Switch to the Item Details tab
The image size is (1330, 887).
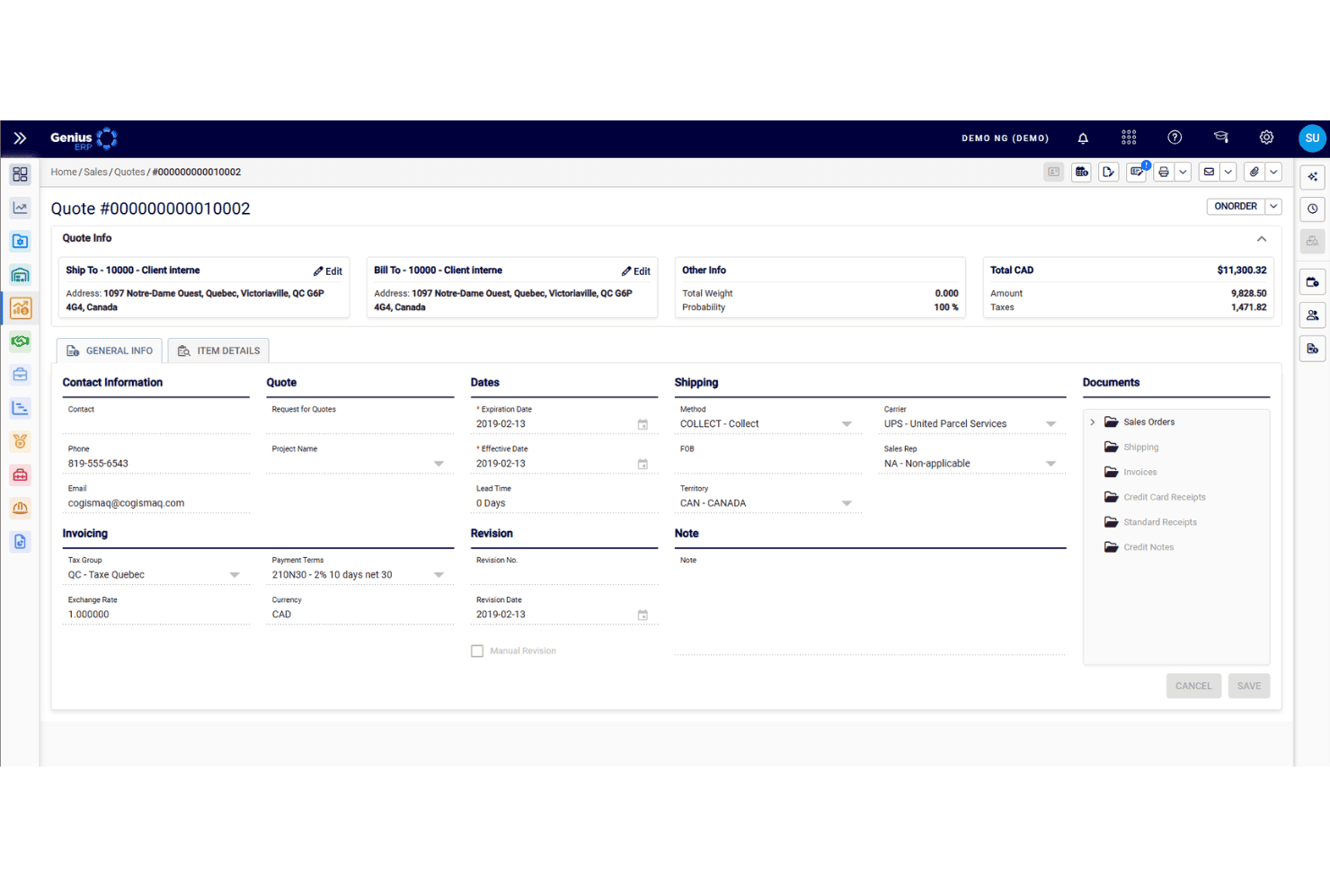(x=219, y=351)
